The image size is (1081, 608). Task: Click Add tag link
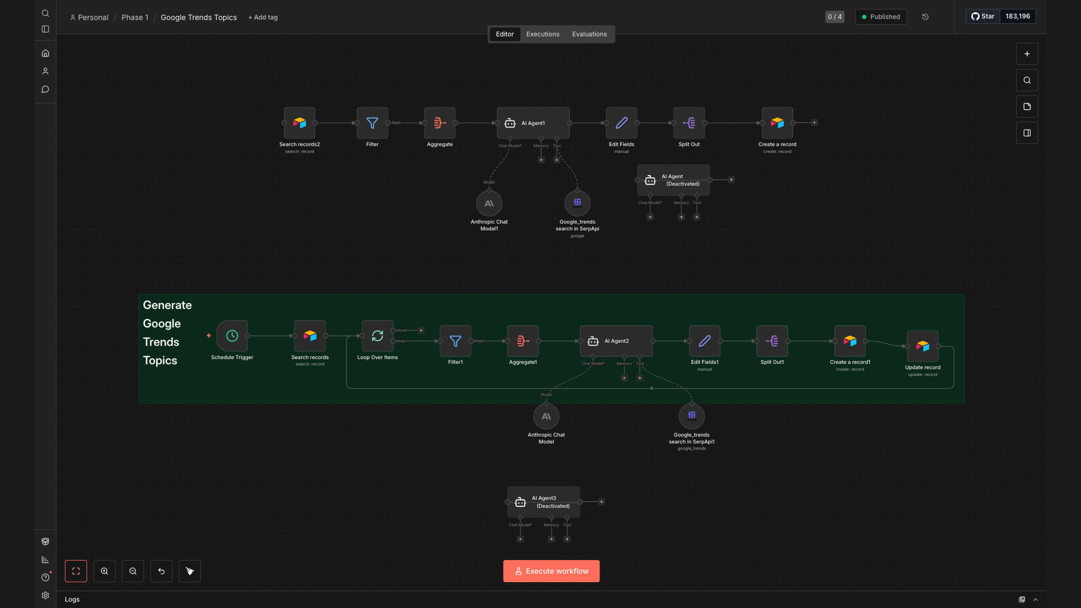pyautogui.click(x=263, y=17)
